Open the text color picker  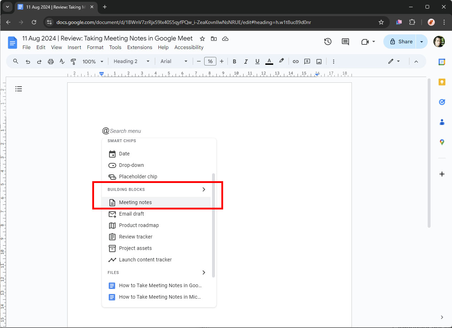(x=269, y=62)
